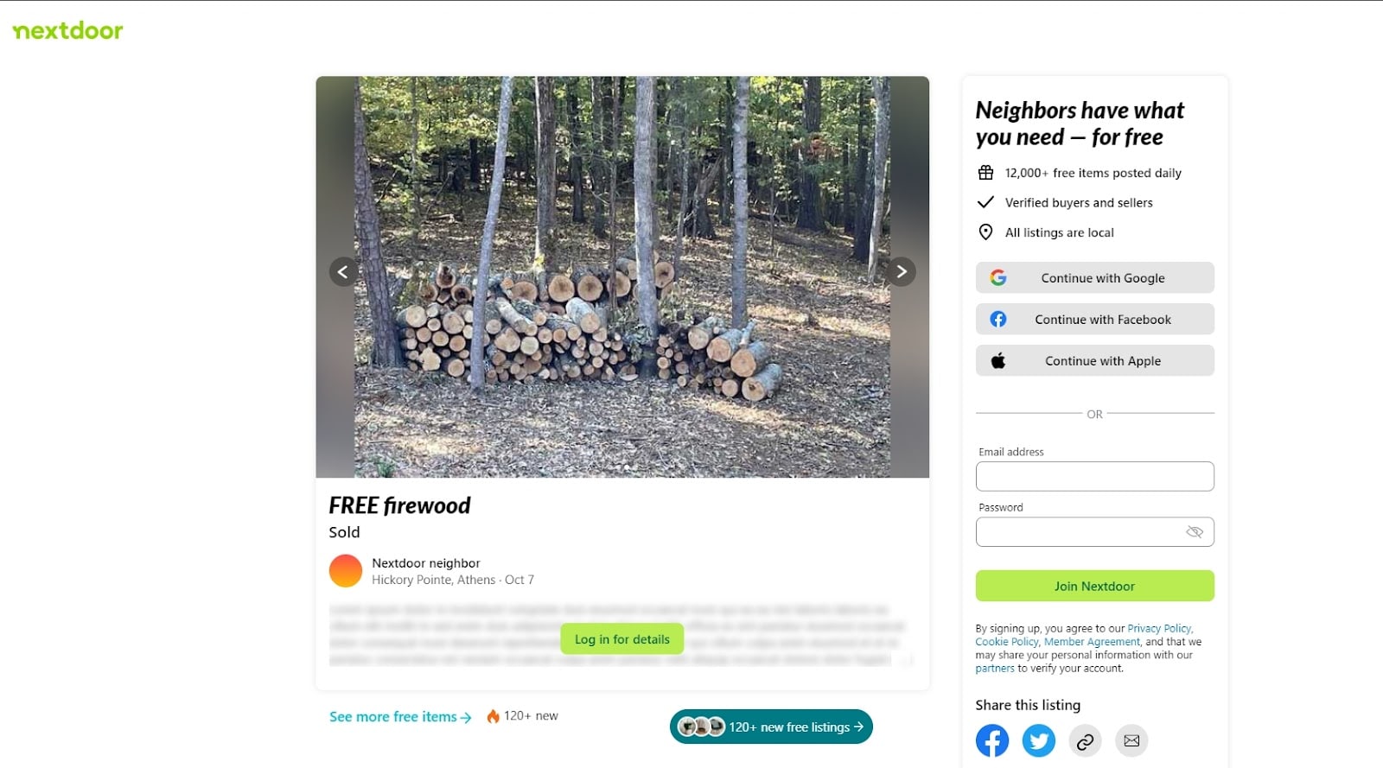Image resolution: width=1383 pixels, height=768 pixels.
Task: Continue with Facebook
Action: [x=1095, y=320]
